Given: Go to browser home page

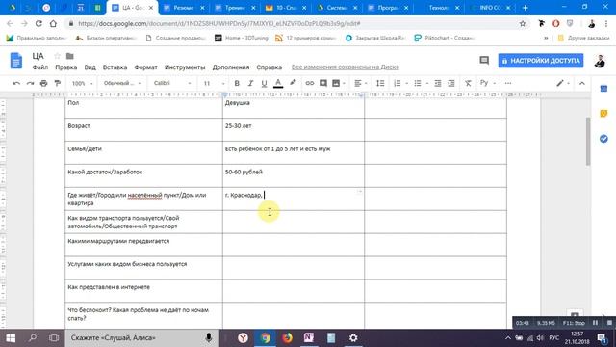Looking at the screenshot, I should click(53, 23).
